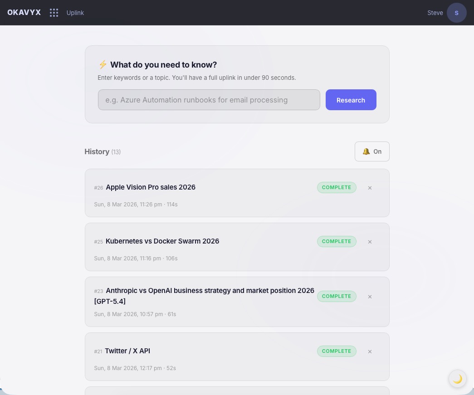Viewport: 474px width, 395px height.
Task: Open Steve's profile avatar
Action: pos(456,13)
